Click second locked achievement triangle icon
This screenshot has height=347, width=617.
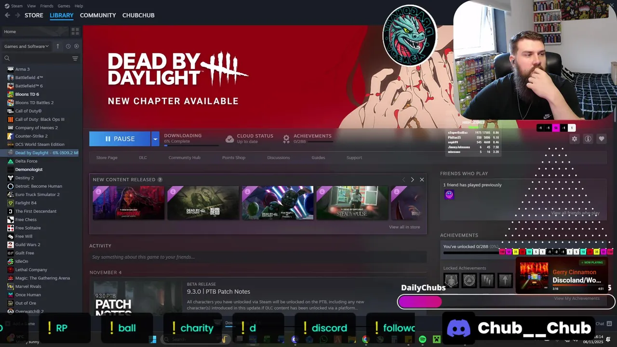469,280
